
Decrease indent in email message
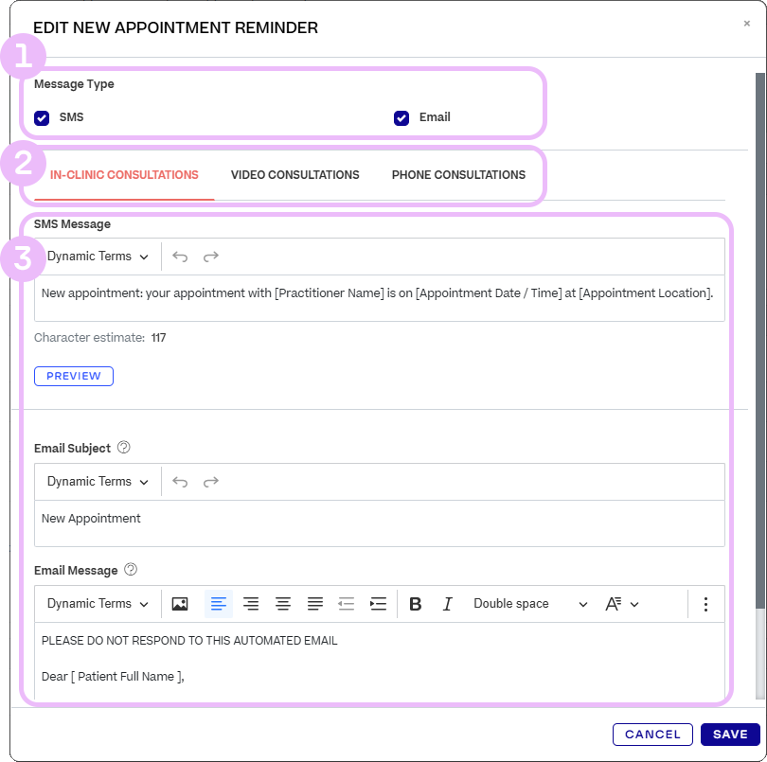[x=347, y=604]
